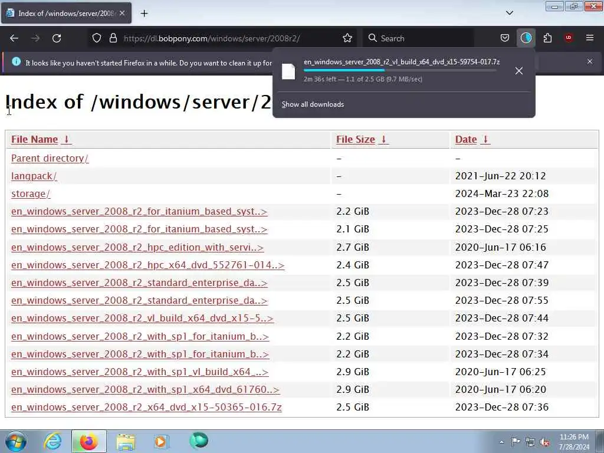Screen dimensions: 604x453
Task: Click the 2.4 GiB file size cell
Action: click(x=353, y=265)
